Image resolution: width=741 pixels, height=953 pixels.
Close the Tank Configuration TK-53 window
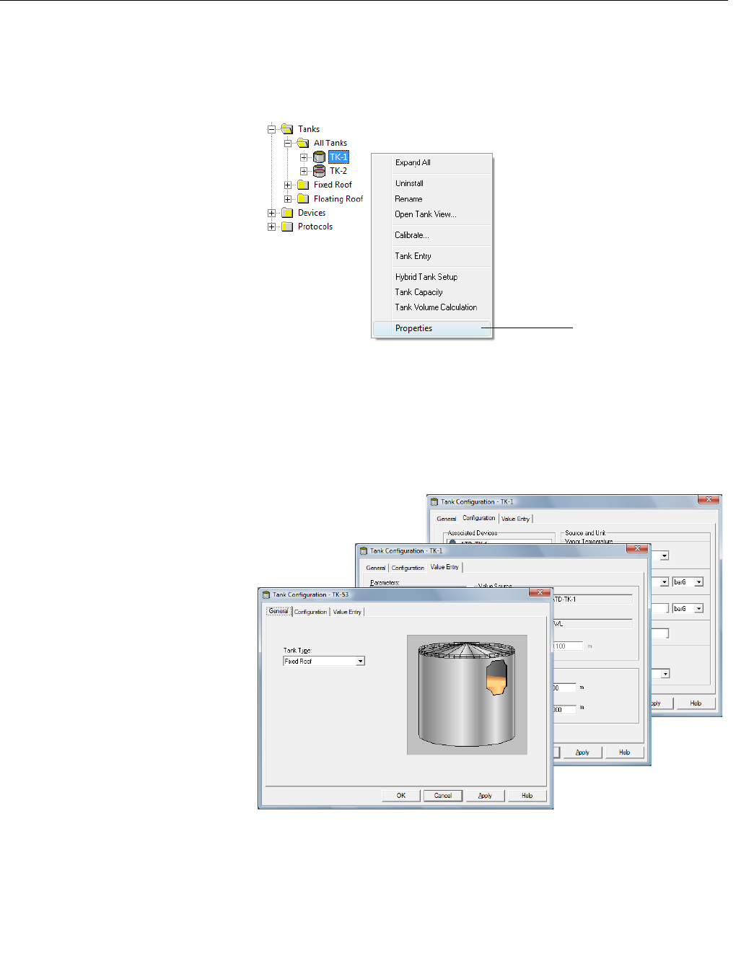[540, 593]
